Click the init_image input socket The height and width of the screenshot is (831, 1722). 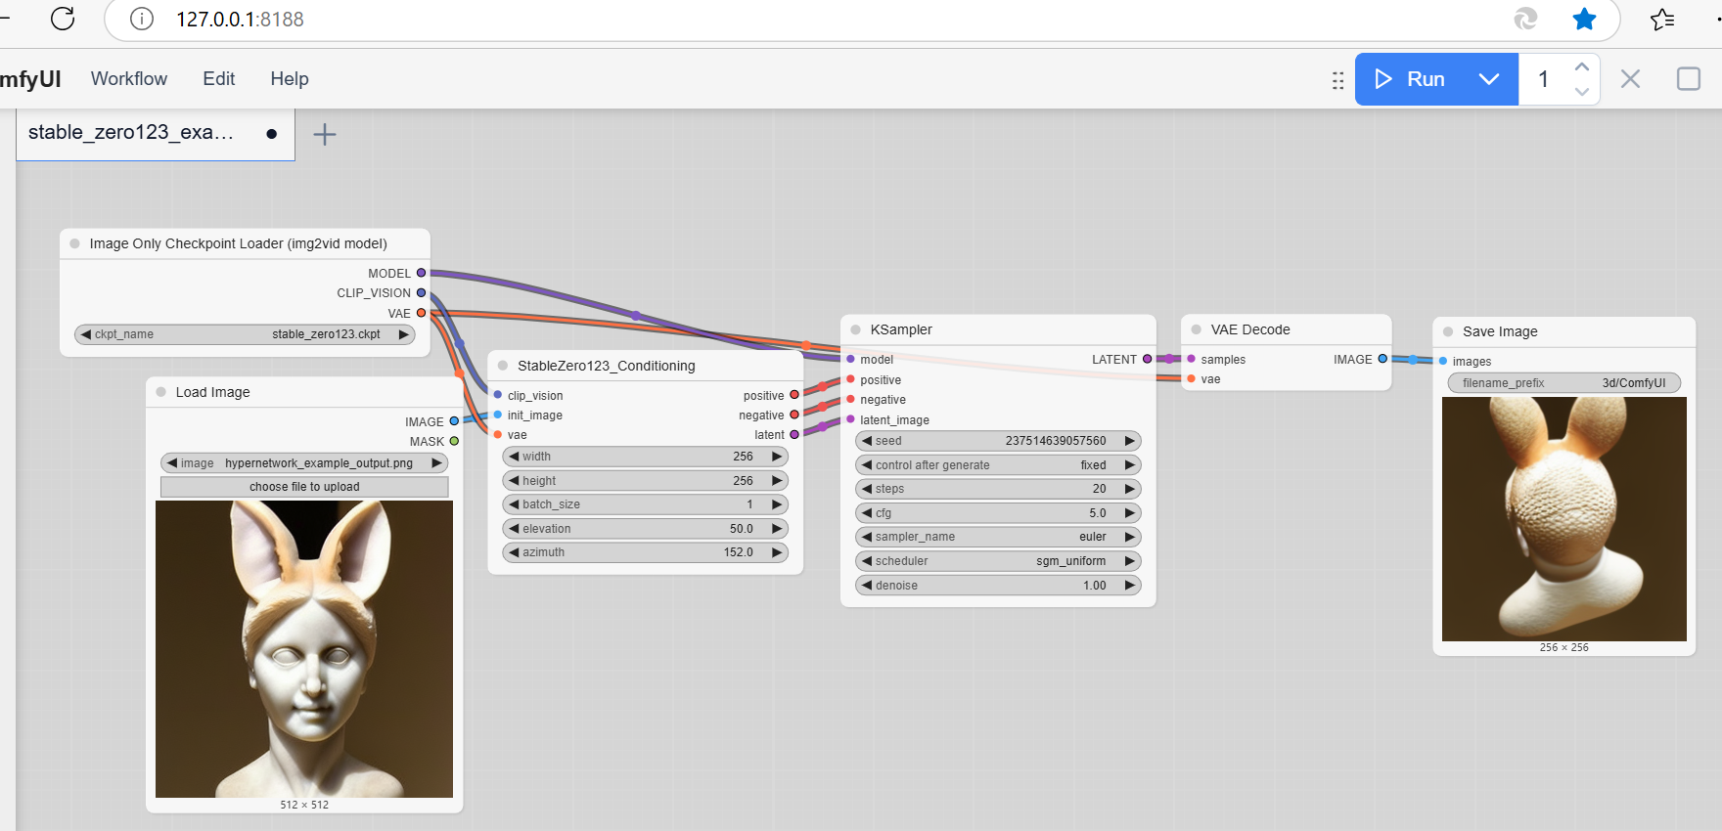click(x=498, y=415)
